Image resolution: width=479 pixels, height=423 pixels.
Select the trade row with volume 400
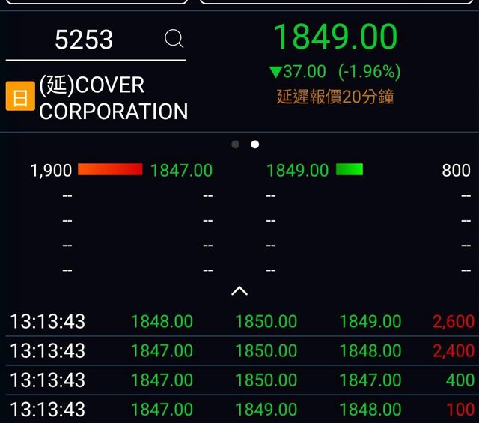[x=239, y=380]
